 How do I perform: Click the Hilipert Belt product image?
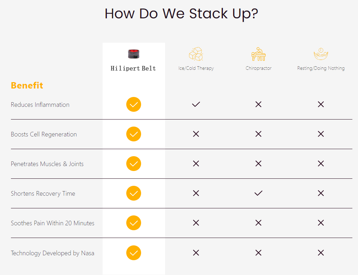click(133, 54)
